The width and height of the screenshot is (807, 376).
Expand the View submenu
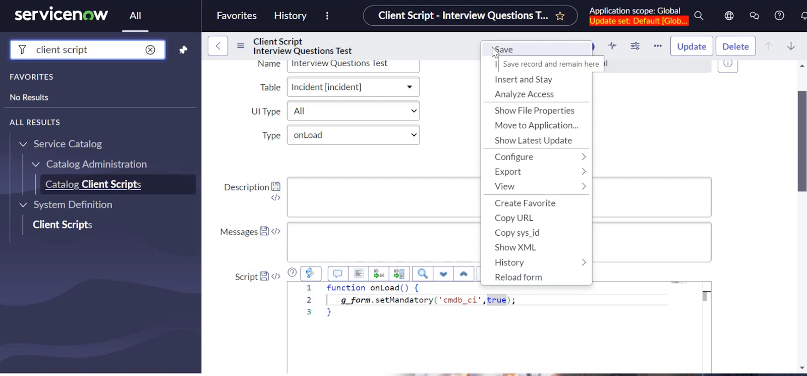pyautogui.click(x=536, y=186)
